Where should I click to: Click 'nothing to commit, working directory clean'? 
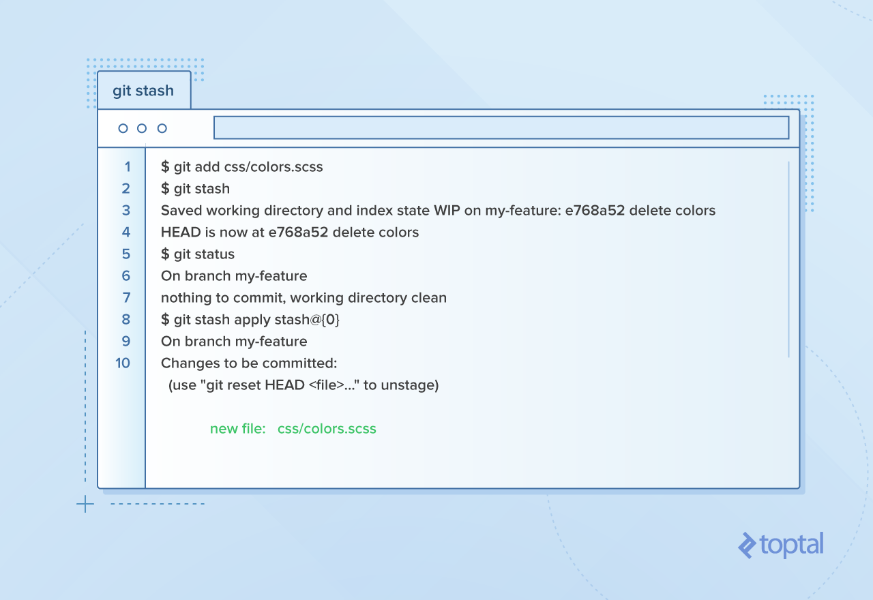(304, 297)
